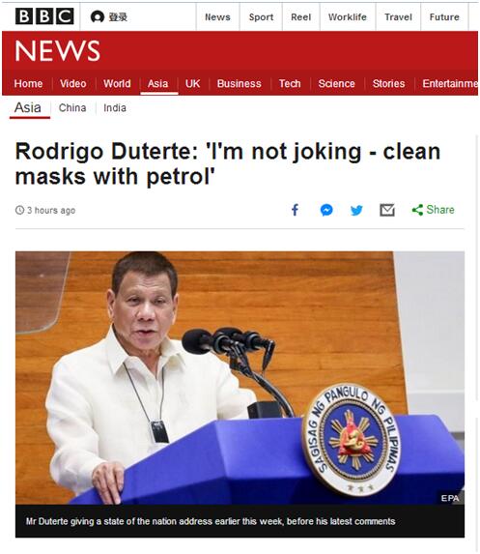Image resolution: width=480 pixels, height=554 pixels.
Task: Share article by email envelope icon
Action: (387, 210)
